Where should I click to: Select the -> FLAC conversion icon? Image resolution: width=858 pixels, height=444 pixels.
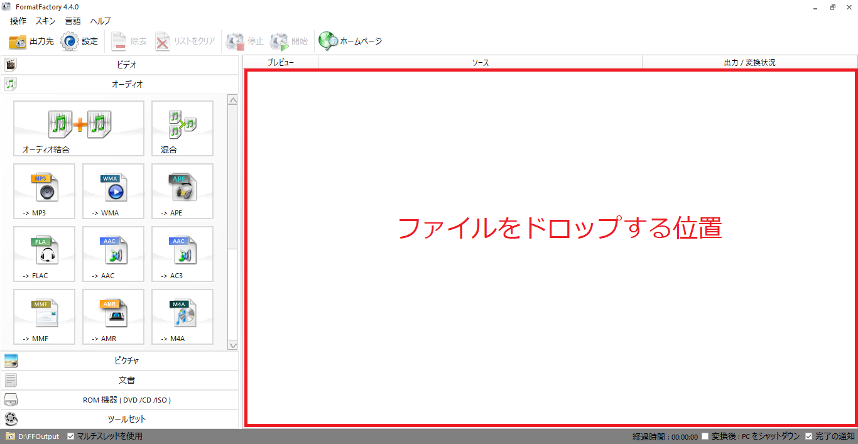tap(44, 254)
